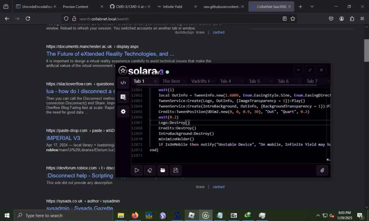Open Firefox from the taskbar

click(135, 216)
